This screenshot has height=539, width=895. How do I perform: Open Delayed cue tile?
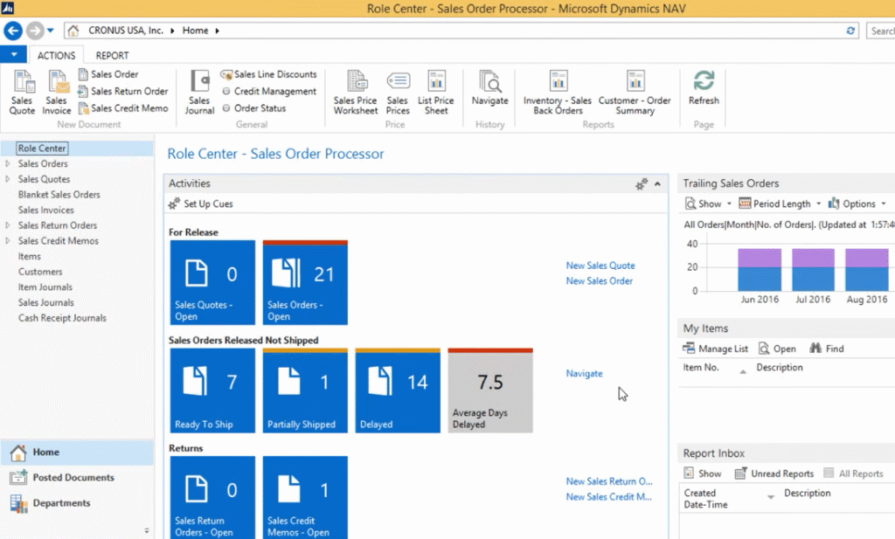coord(398,390)
